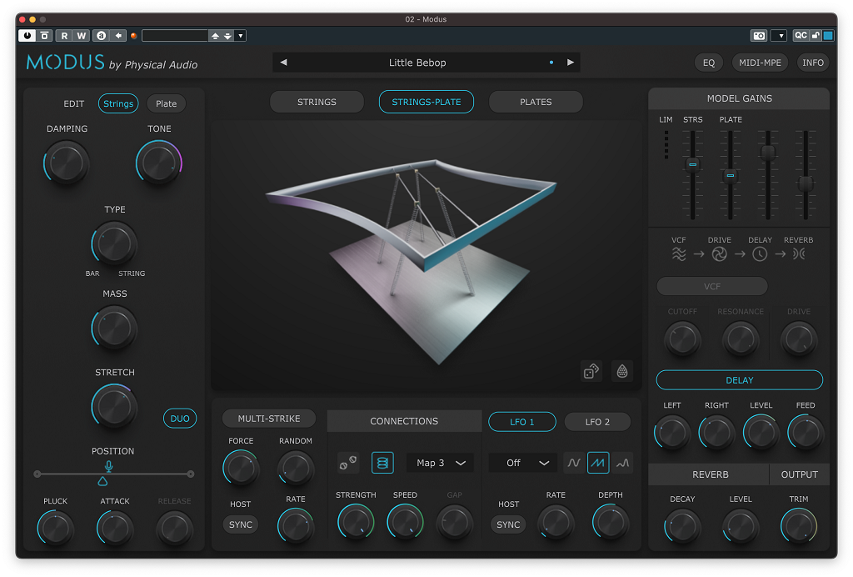Click the ATTACK knob
Viewport: 853px width, 577px height.
pos(115,528)
